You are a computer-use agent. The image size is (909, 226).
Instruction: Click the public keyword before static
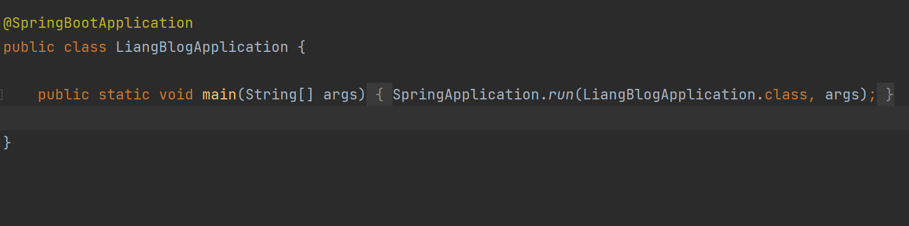tap(64, 94)
